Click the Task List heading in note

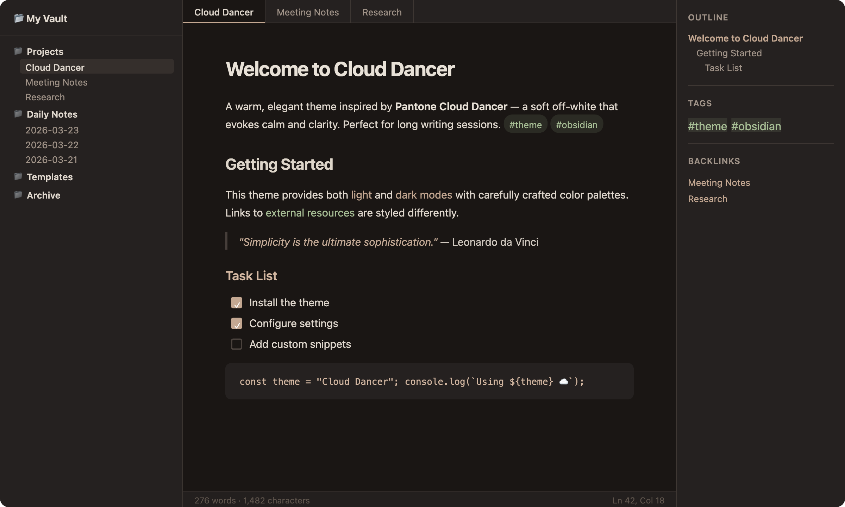coord(251,276)
